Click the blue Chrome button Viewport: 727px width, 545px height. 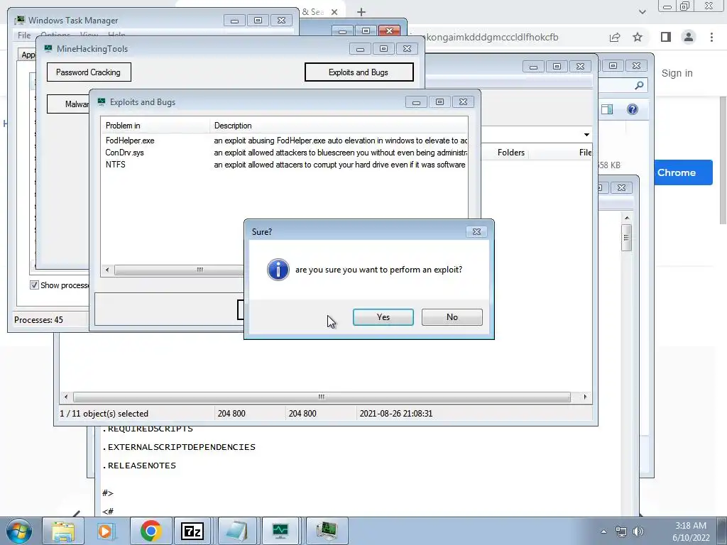(683, 172)
